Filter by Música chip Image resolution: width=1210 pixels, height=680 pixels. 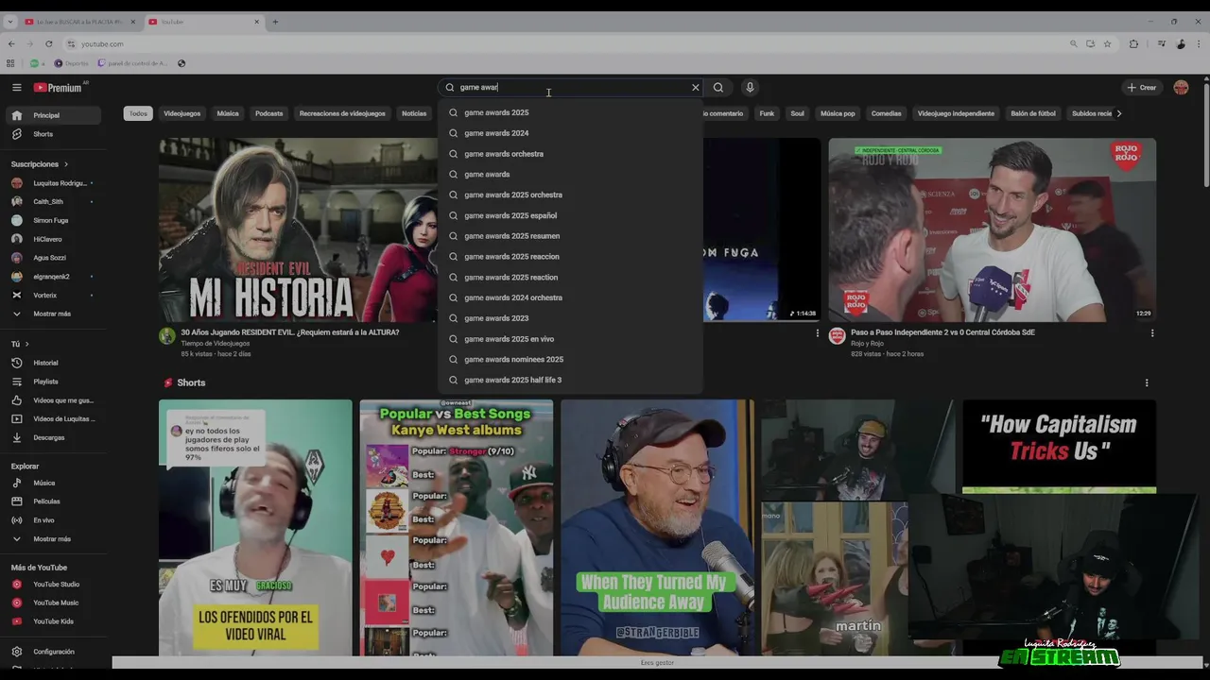click(x=228, y=113)
